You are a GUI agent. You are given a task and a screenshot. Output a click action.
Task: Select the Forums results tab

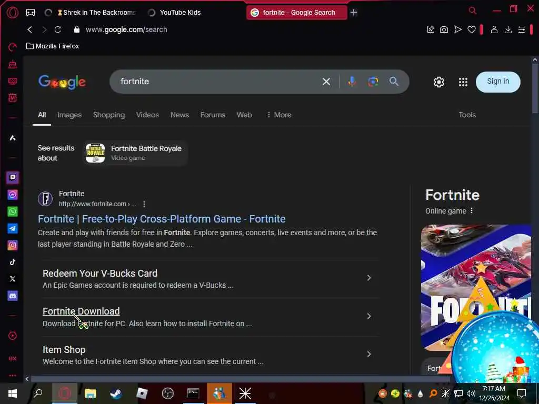pos(213,115)
